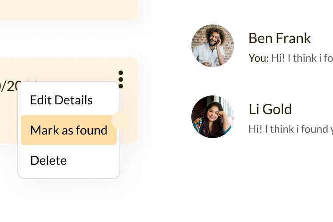Click Li Gold's profile avatar
The width and height of the screenshot is (333, 222).
click(213, 117)
